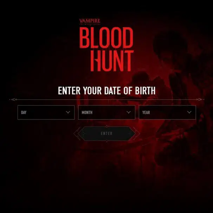Screen dimensions: 213x213
Task: Click the right bracket ornament beside ENTER
Action: 136,134
